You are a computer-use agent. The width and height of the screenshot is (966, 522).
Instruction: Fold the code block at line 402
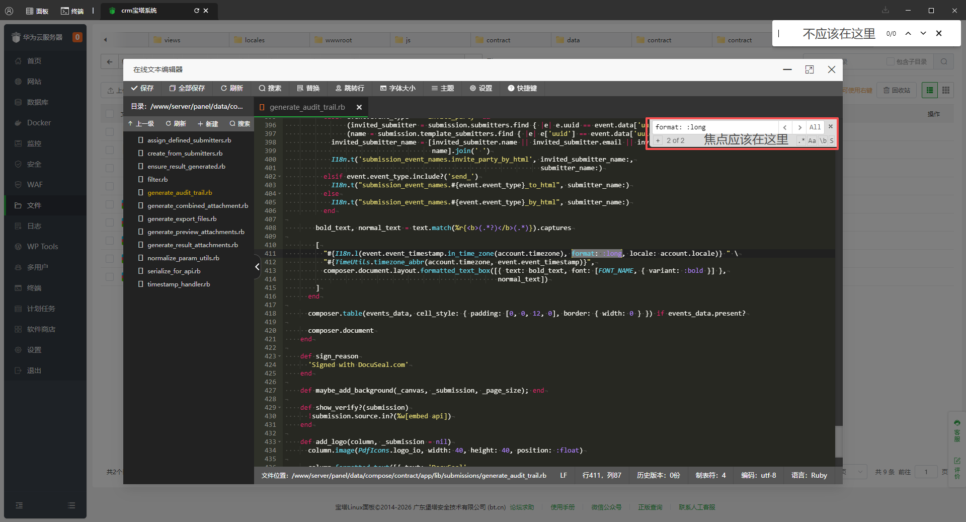tap(280, 177)
